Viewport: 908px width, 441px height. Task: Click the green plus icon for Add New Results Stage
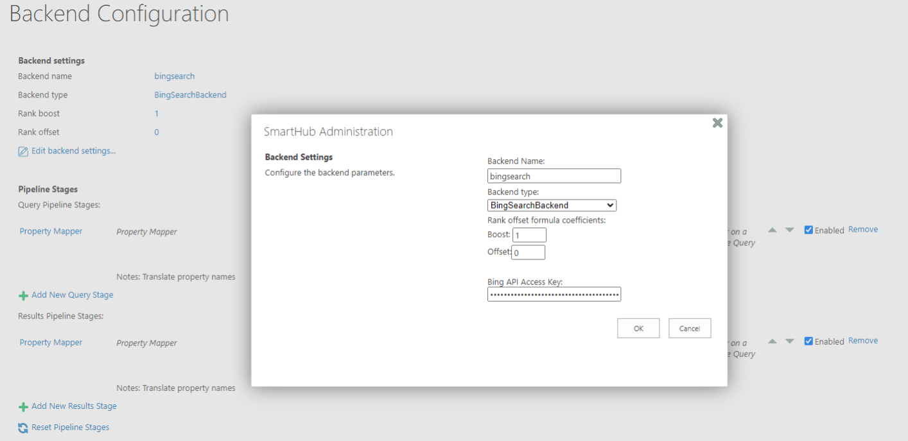pos(23,406)
